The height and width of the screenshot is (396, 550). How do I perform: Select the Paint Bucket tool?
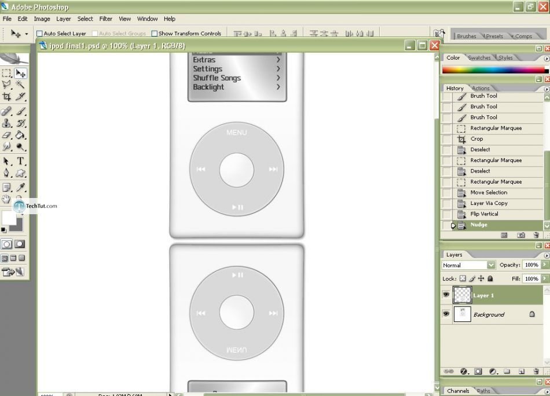click(20, 135)
